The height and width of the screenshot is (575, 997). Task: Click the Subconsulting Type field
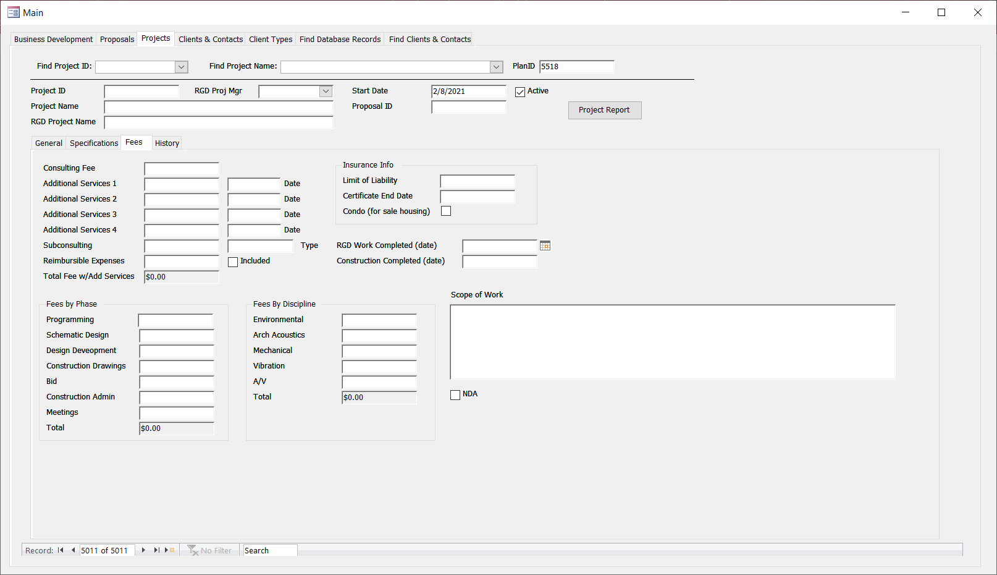(260, 246)
